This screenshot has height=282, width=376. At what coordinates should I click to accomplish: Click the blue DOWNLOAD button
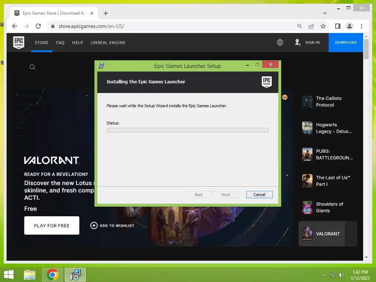(x=346, y=43)
